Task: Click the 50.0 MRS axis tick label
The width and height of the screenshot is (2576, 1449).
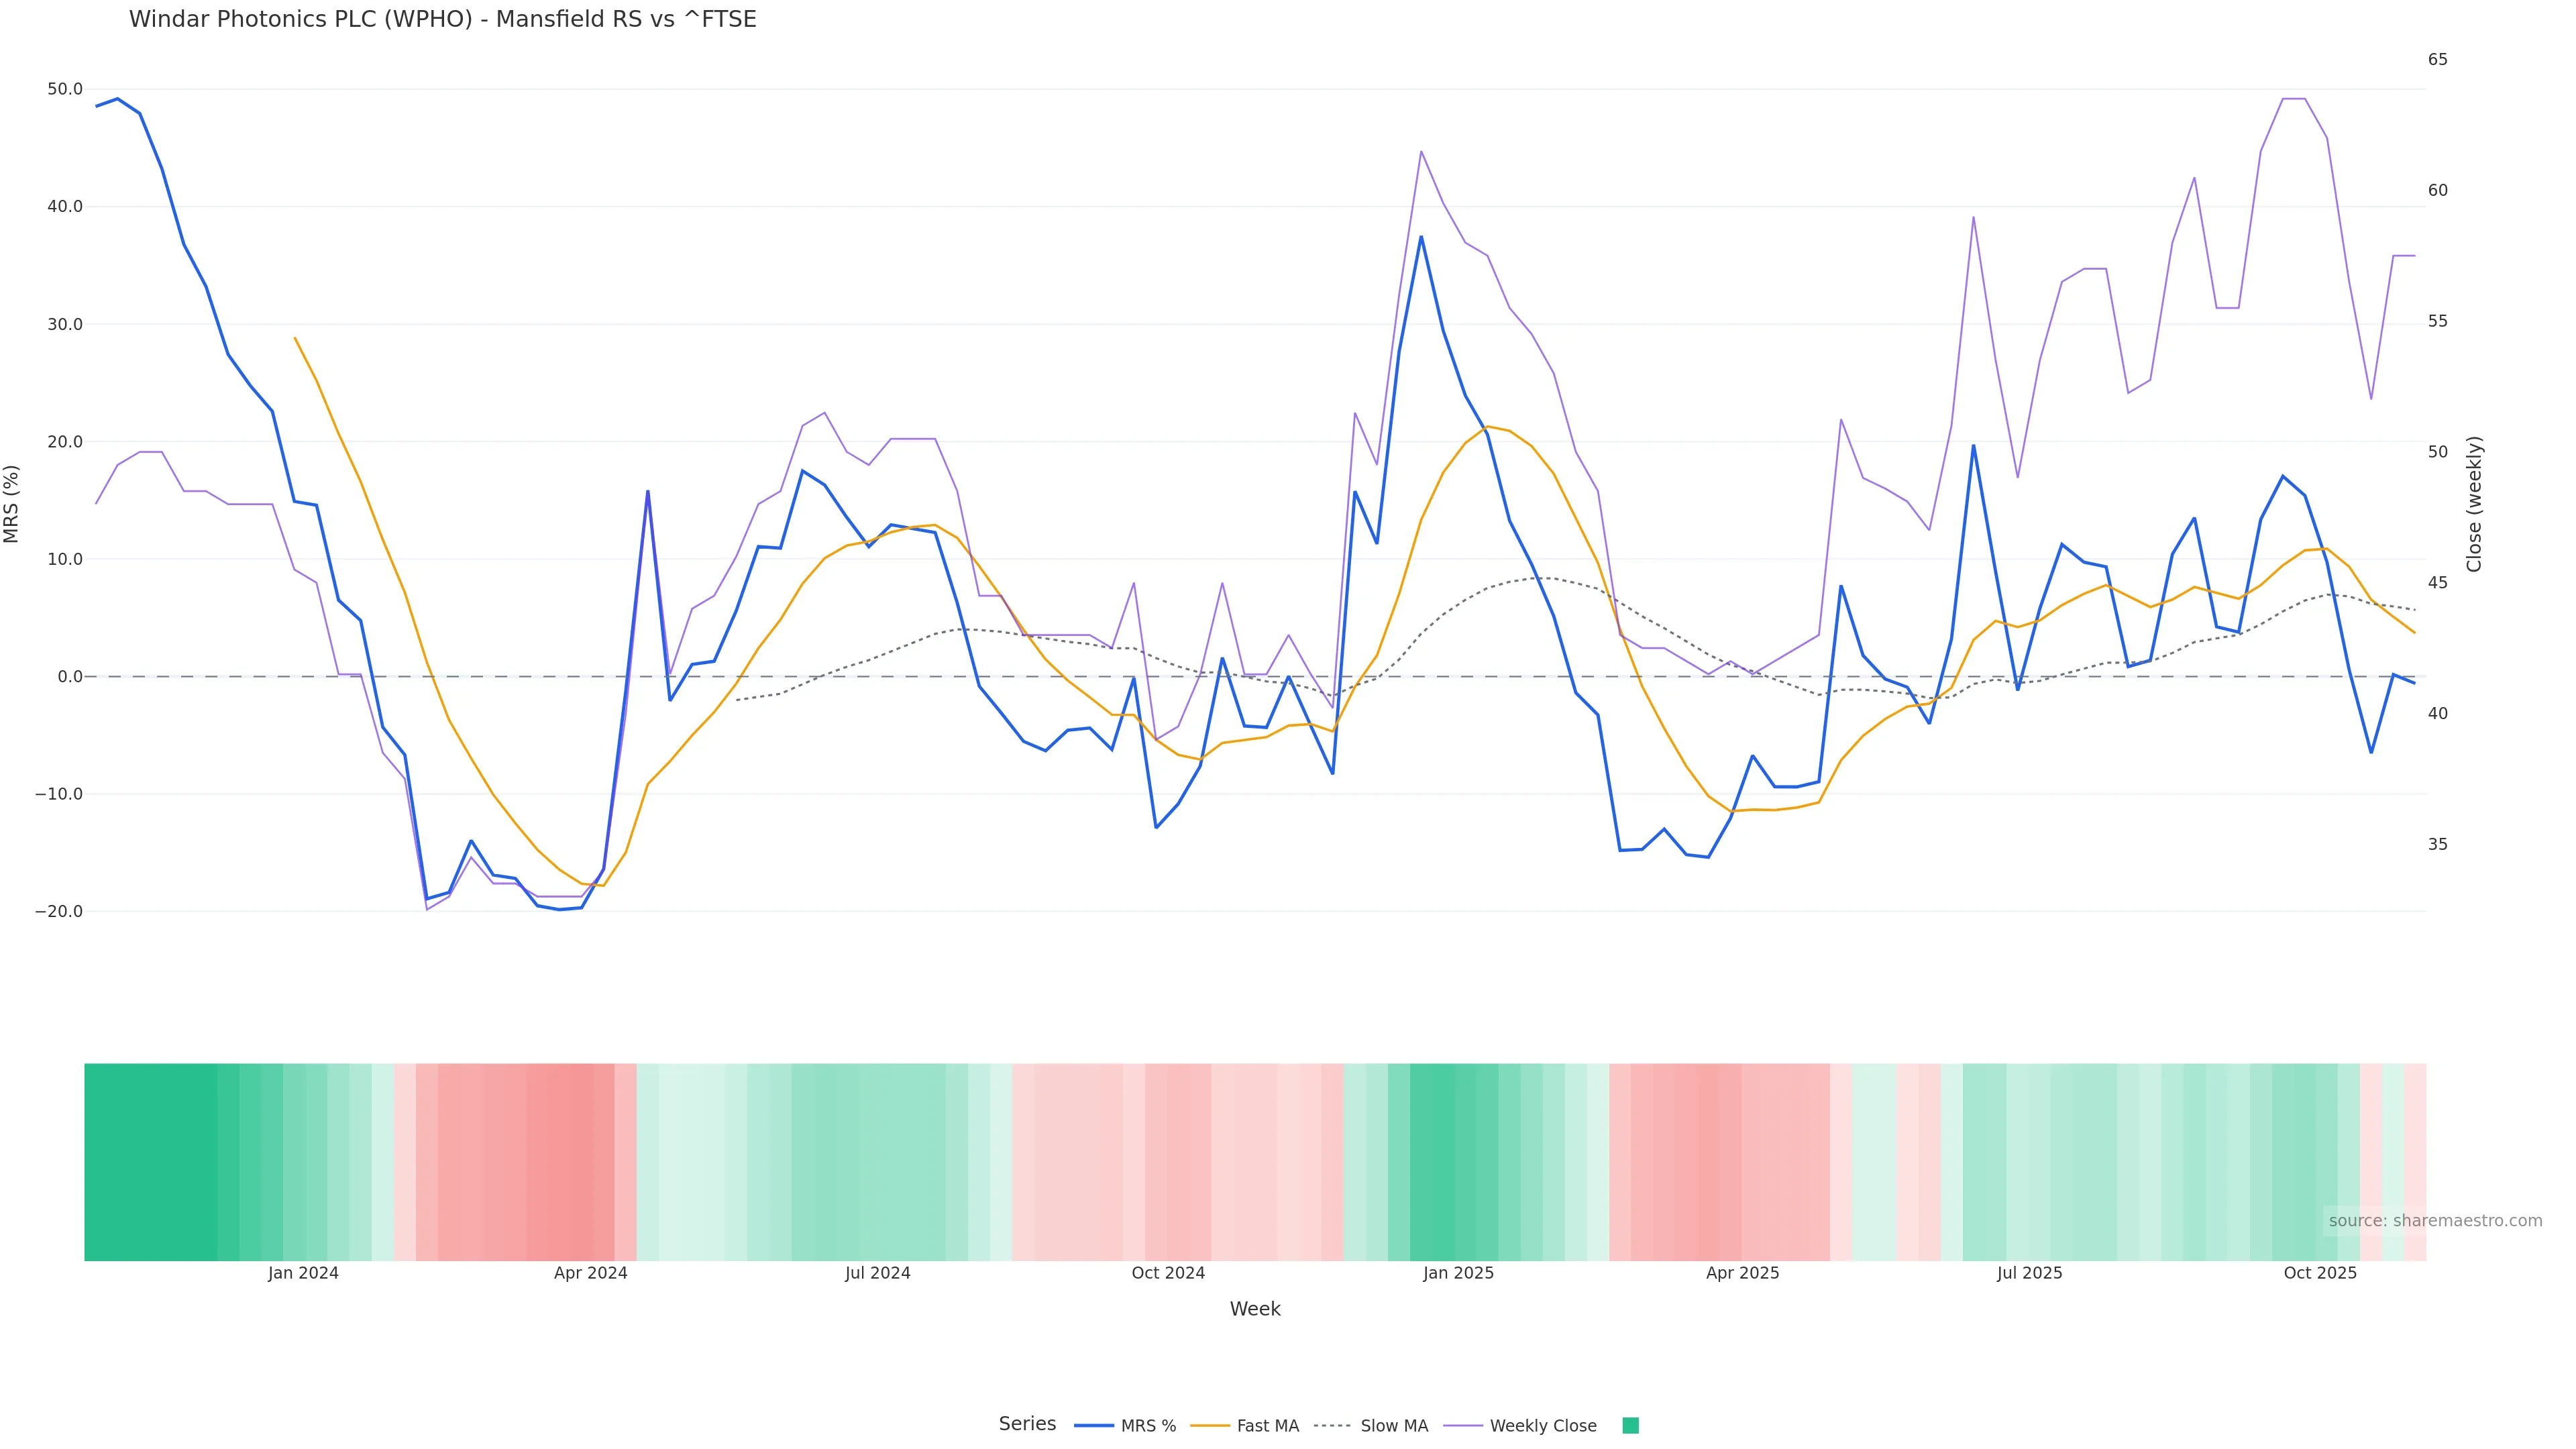Action: (x=65, y=89)
